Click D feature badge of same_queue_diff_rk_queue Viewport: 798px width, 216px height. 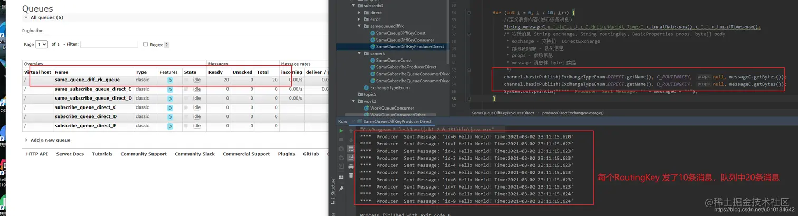pyautogui.click(x=170, y=80)
